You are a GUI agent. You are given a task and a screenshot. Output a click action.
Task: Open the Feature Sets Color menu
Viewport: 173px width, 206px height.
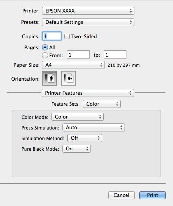pos(102,104)
